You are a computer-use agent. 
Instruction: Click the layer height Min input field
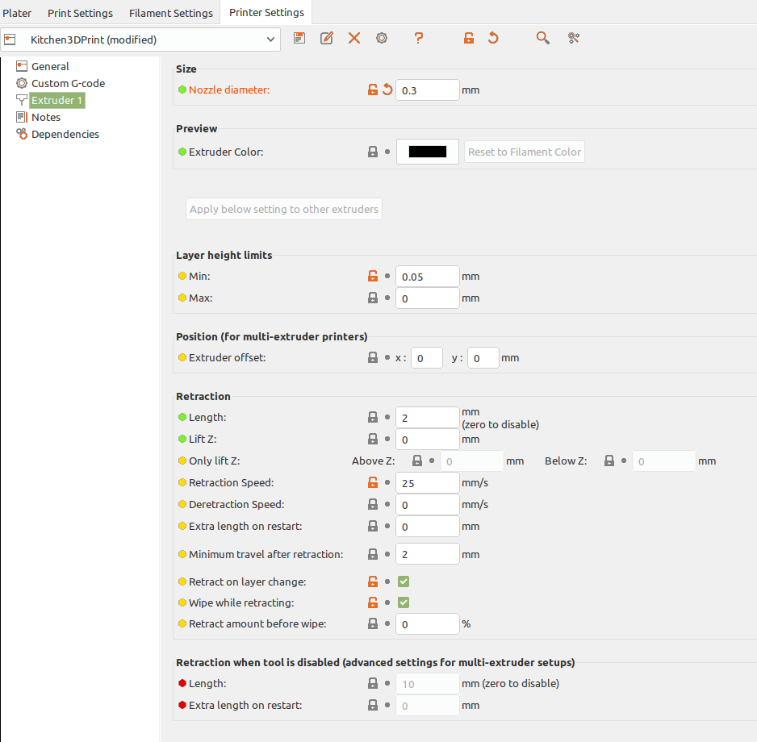coord(427,277)
